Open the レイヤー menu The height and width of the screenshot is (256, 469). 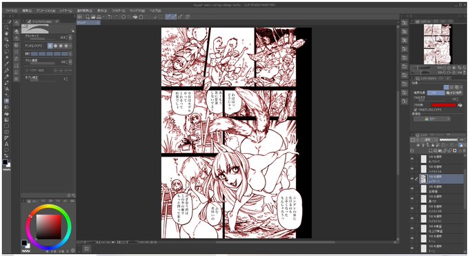(x=66, y=10)
